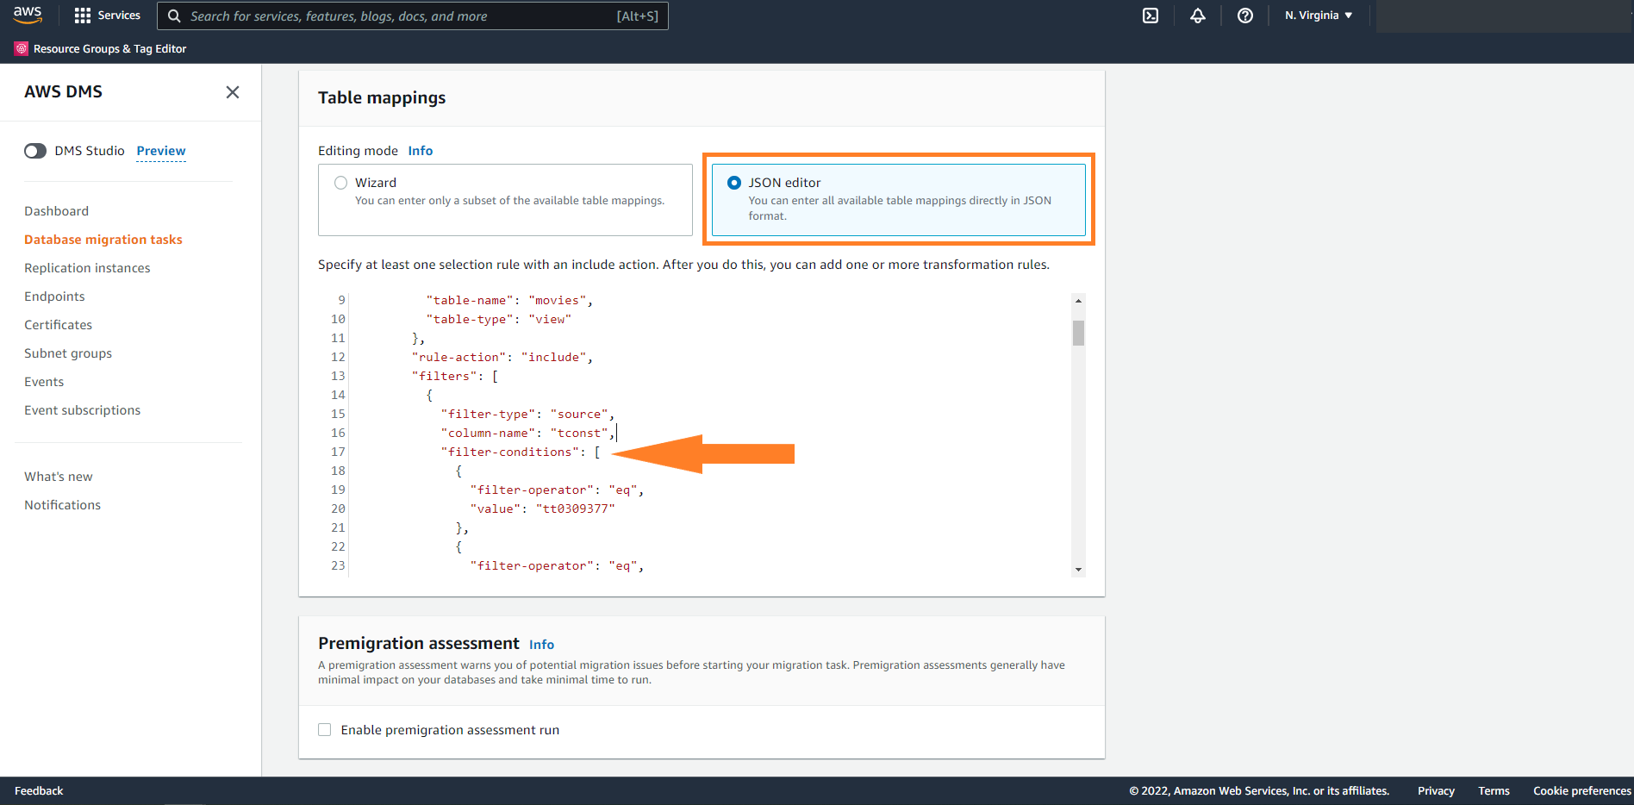Open the notifications bell
The image size is (1634, 805).
click(1198, 16)
